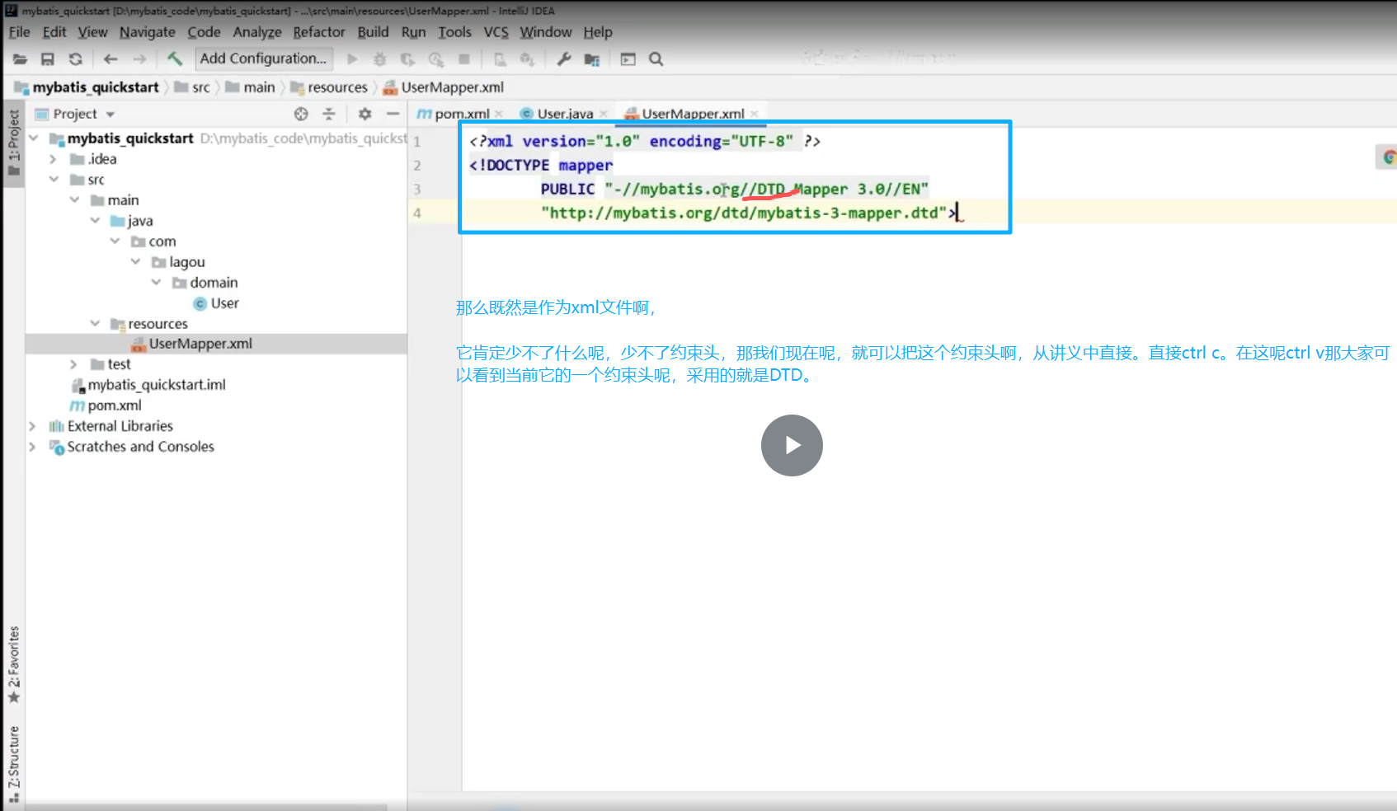Image resolution: width=1397 pixels, height=811 pixels.
Task: Click the Synchronize refresh toolbar icon
Action: [76, 59]
